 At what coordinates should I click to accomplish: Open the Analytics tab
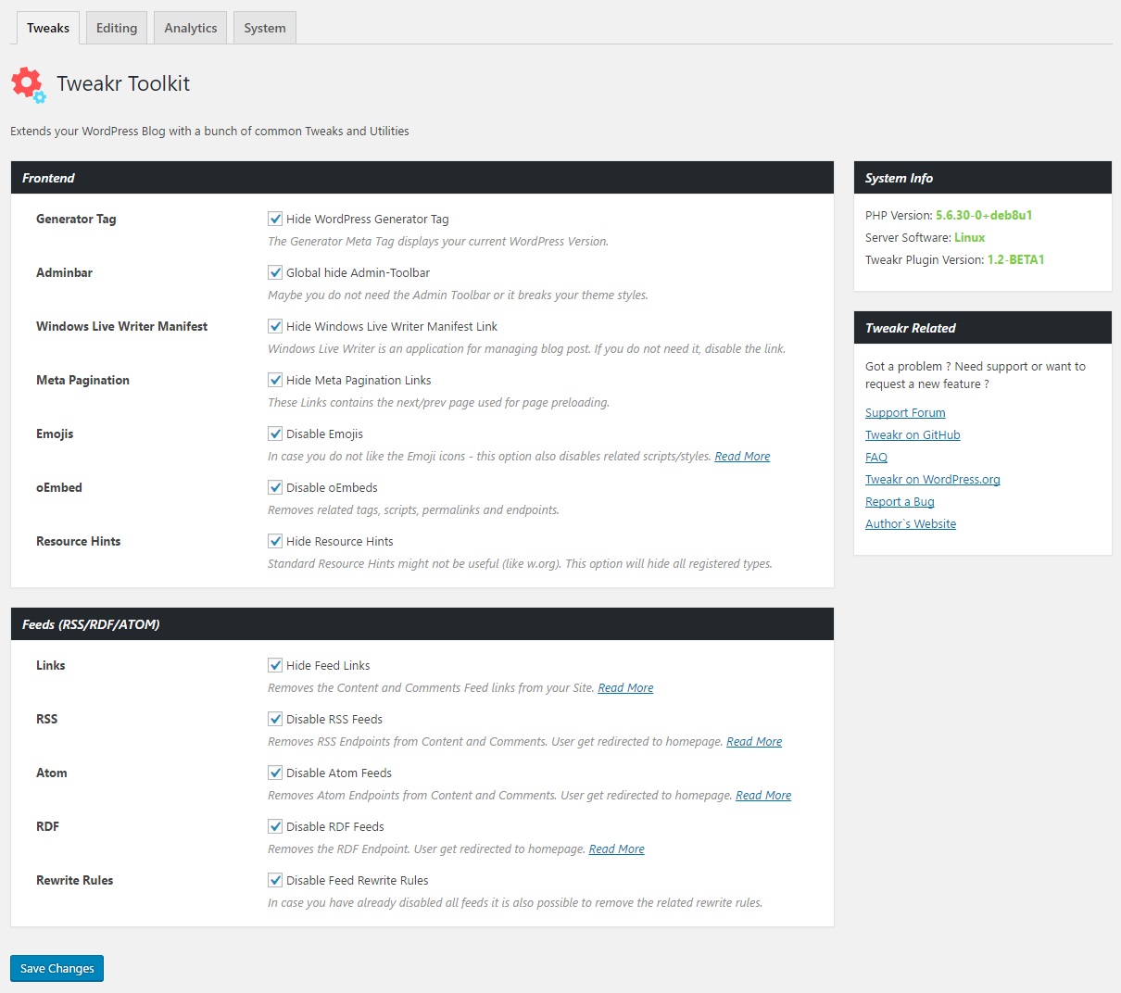click(191, 28)
